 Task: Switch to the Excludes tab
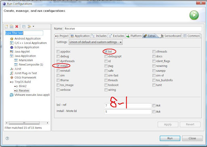coord(116,36)
